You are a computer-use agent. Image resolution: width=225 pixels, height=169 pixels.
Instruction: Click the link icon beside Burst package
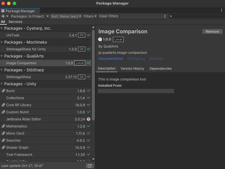coord(3,91)
